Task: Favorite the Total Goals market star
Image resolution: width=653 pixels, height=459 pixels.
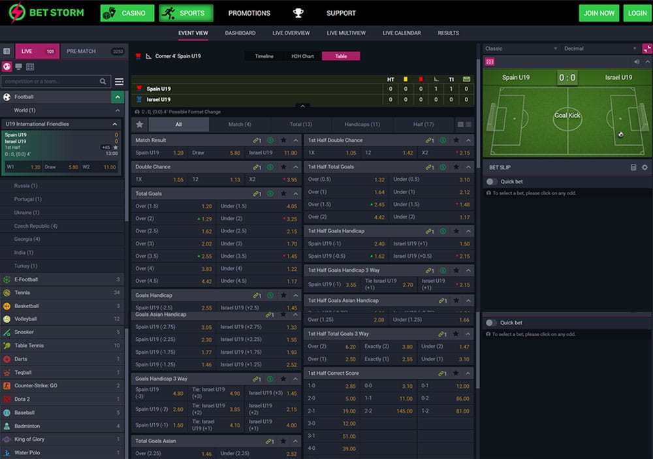Action: coord(283,194)
